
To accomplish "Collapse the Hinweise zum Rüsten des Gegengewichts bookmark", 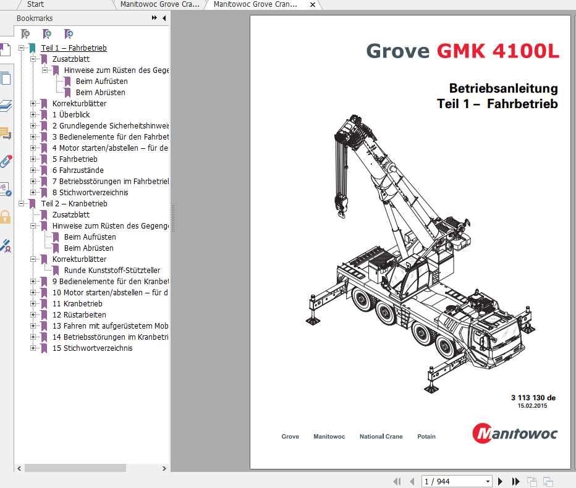I will pos(45,70).
